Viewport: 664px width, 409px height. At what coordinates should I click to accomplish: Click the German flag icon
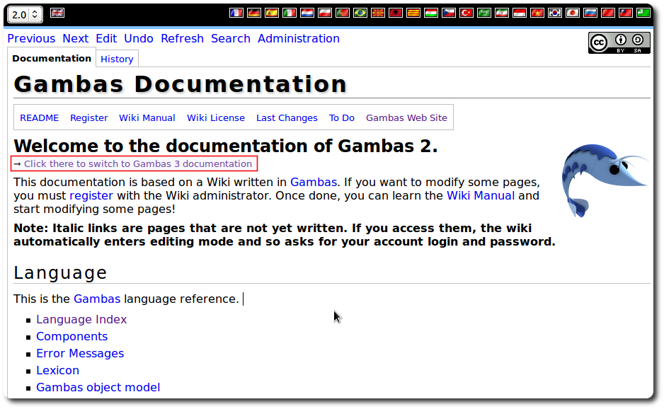[x=254, y=13]
